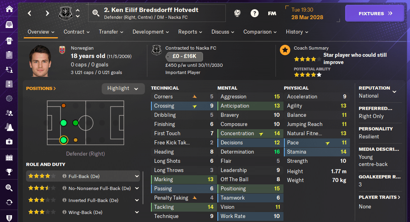Click the world globe icon

tap(237, 13)
